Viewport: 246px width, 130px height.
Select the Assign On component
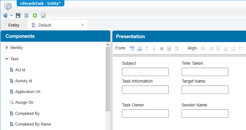(x=24, y=102)
